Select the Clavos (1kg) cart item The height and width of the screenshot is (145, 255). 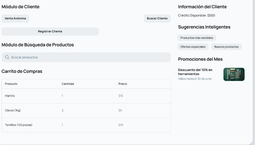pos(13,110)
